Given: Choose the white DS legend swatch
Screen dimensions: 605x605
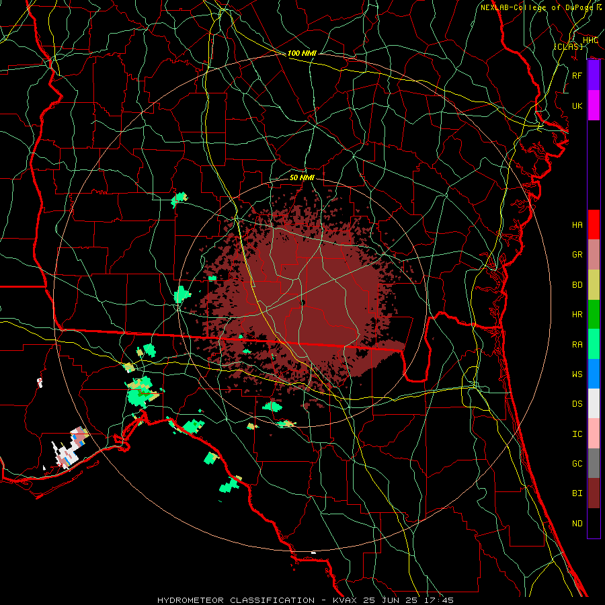Looking at the screenshot, I should click(594, 403).
